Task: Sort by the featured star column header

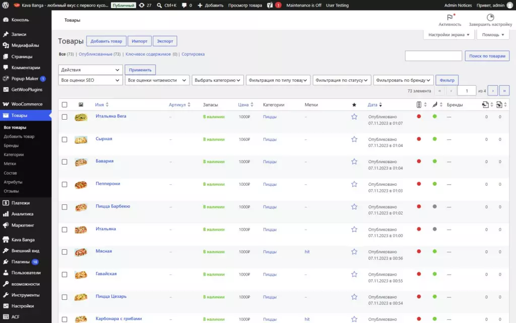Action: coord(354,105)
